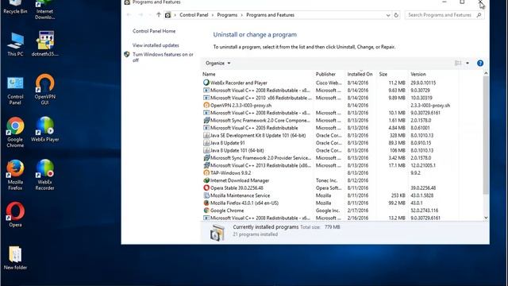Click the refresh button in address bar

396,15
